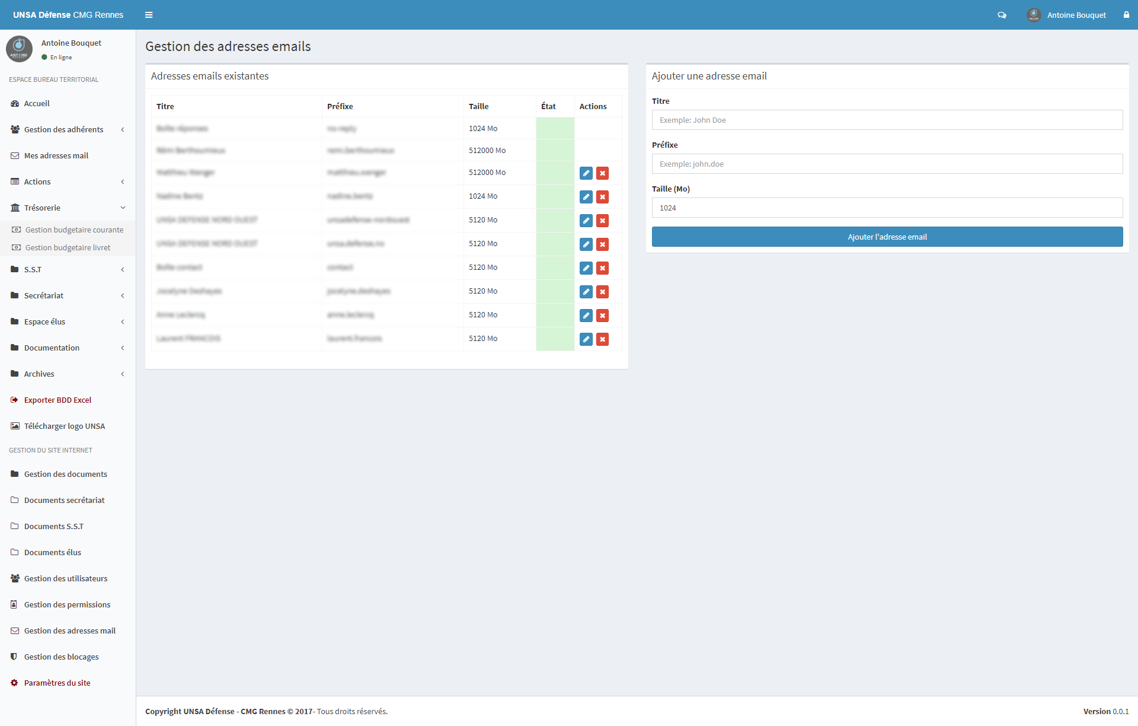Image resolution: width=1138 pixels, height=726 pixels.
Task: Open Gestion des adresses mail
Action: pyautogui.click(x=68, y=631)
